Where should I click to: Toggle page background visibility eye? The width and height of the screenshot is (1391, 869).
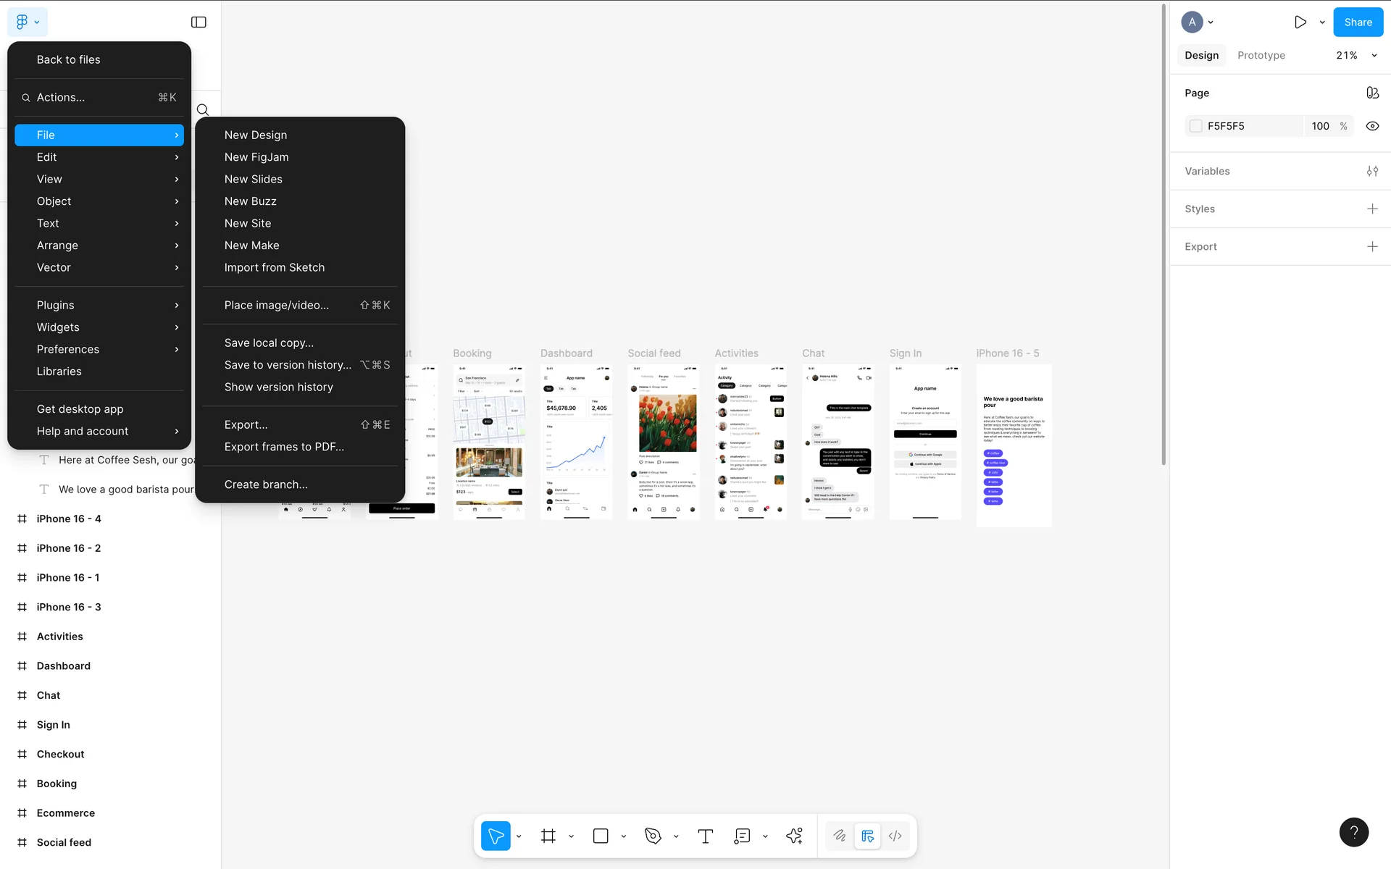pos(1372,126)
